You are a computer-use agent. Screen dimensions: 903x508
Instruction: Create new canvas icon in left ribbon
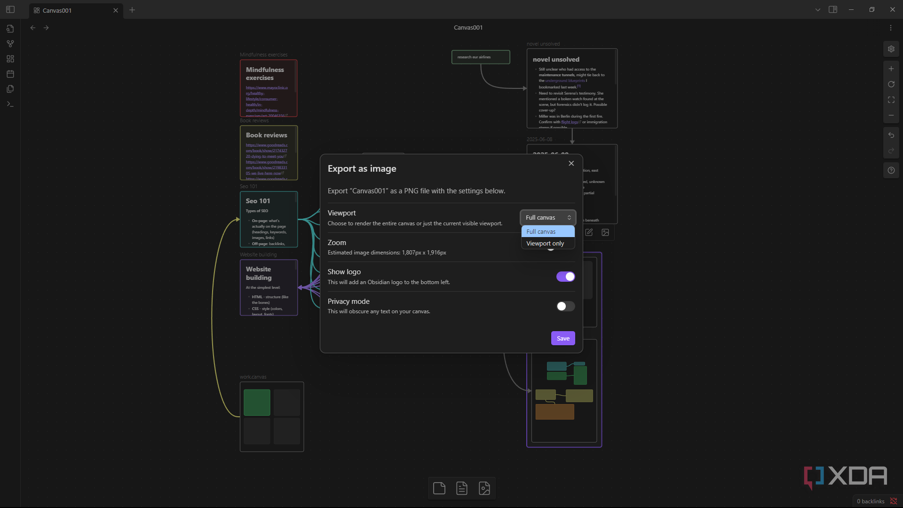pos(10,59)
